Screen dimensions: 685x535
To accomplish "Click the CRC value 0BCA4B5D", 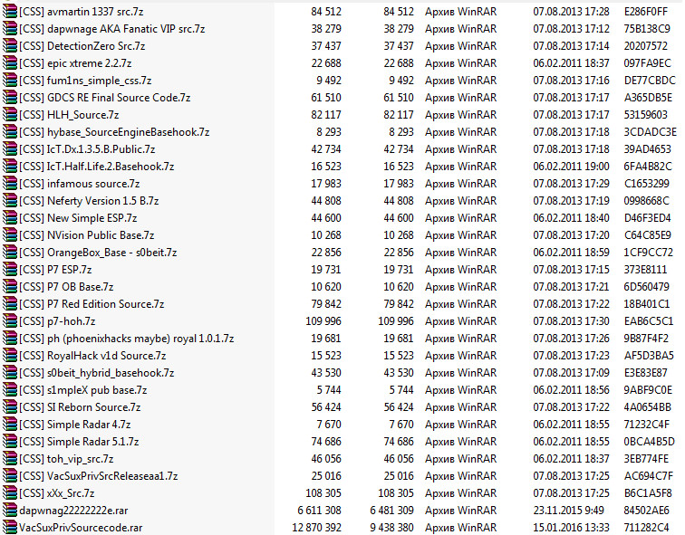I will (649, 442).
